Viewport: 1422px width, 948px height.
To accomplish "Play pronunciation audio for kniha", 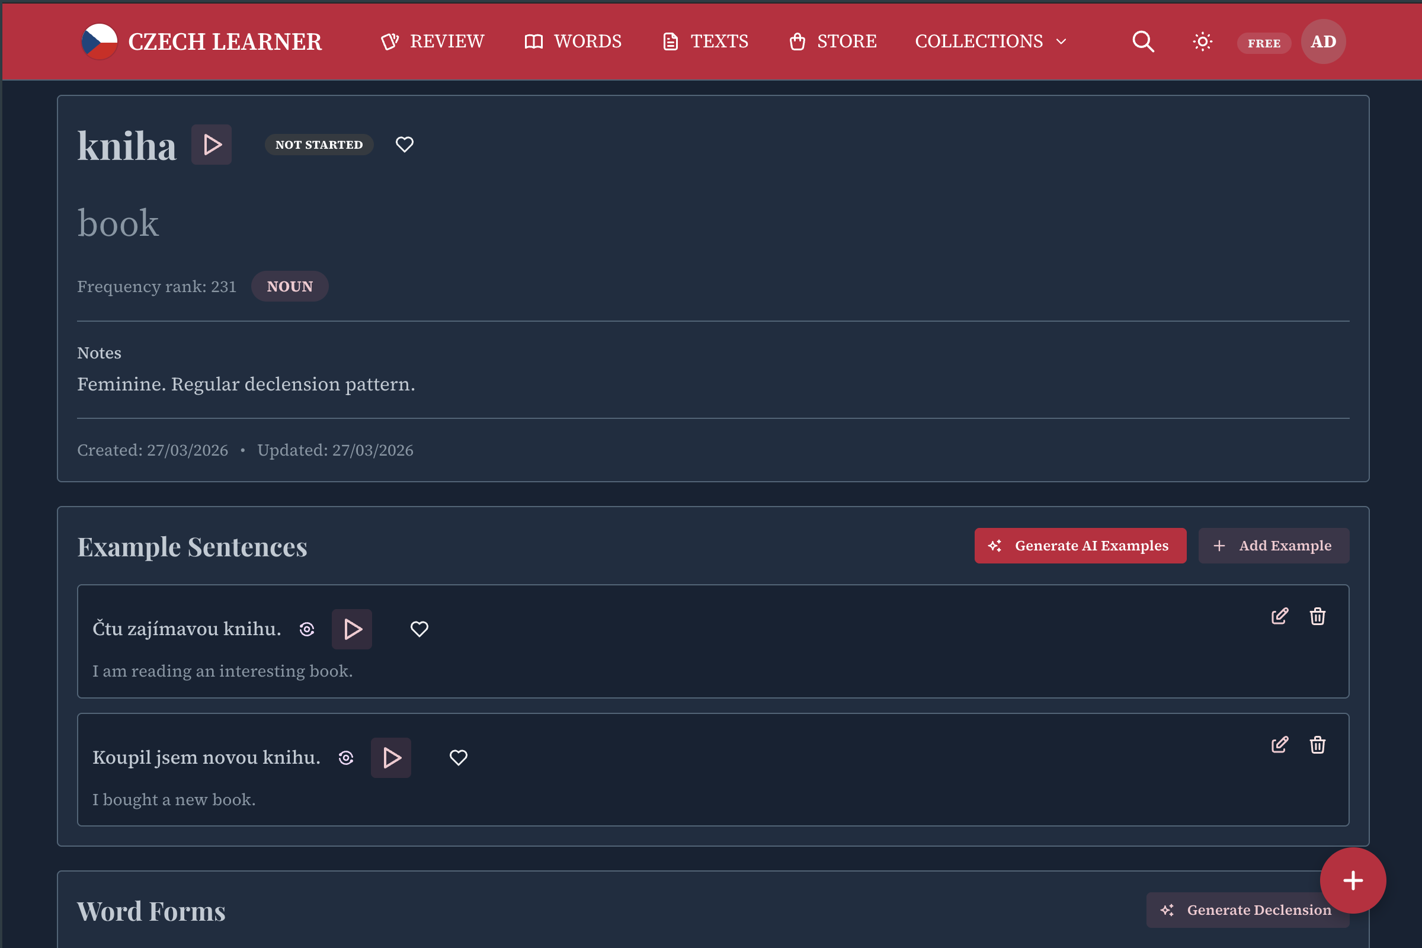I will (x=212, y=145).
